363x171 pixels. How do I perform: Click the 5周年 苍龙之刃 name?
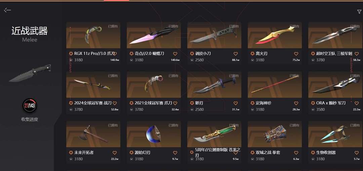217,153
